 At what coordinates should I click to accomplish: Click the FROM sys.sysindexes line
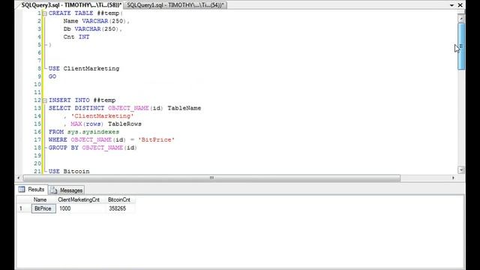point(84,132)
